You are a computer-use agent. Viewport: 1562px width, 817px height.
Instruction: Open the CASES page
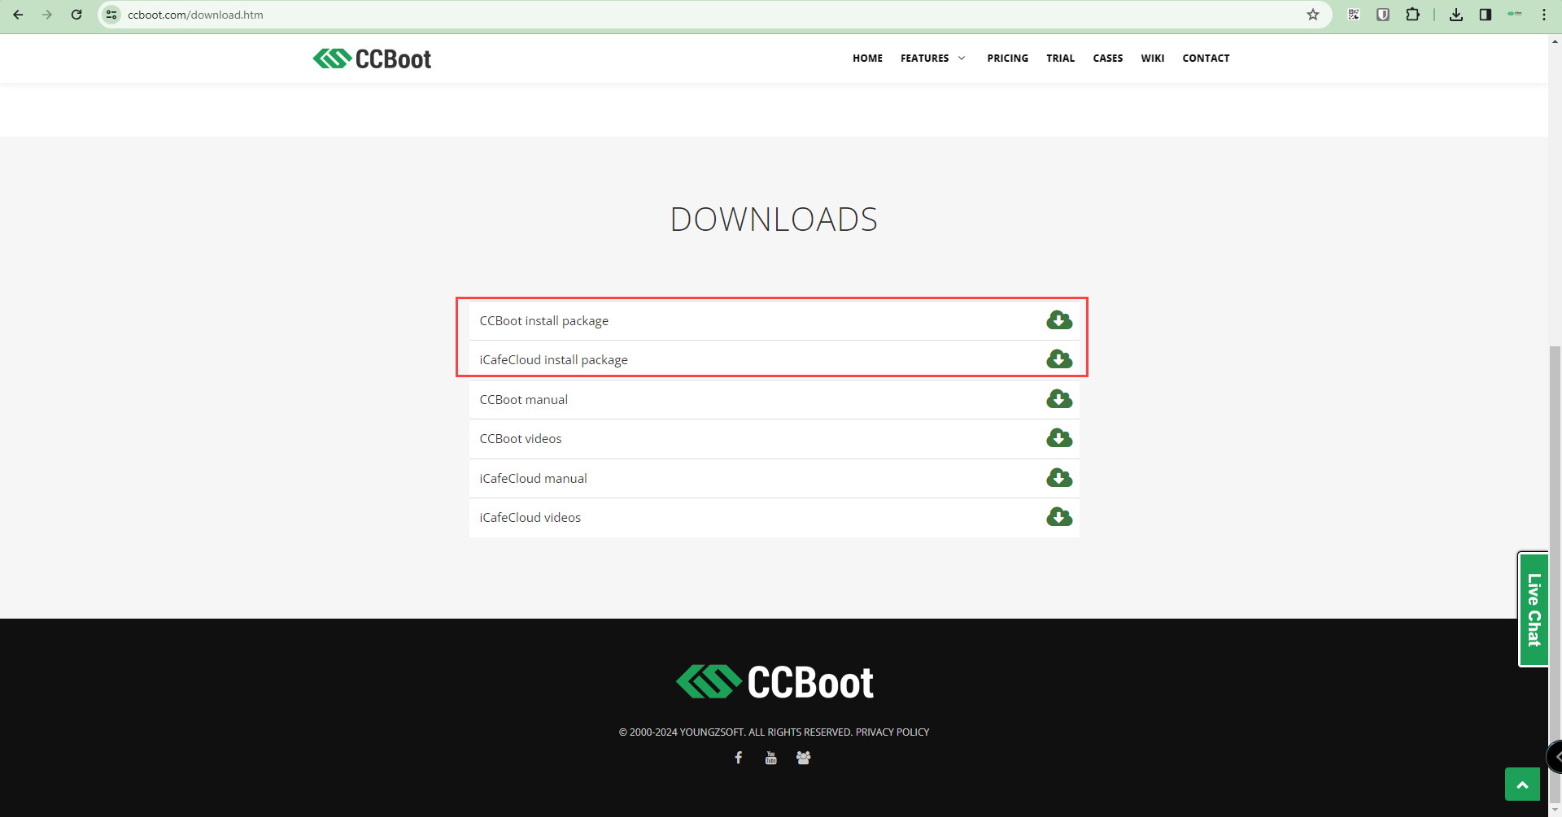pos(1108,59)
